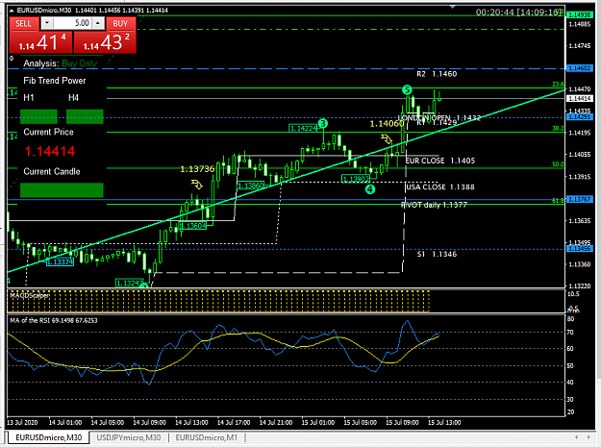Click the MA of the RSI label
Viewport: 601px width, 447px height.
tap(53, 320)
